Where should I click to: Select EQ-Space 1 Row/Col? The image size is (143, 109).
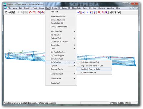94,62
